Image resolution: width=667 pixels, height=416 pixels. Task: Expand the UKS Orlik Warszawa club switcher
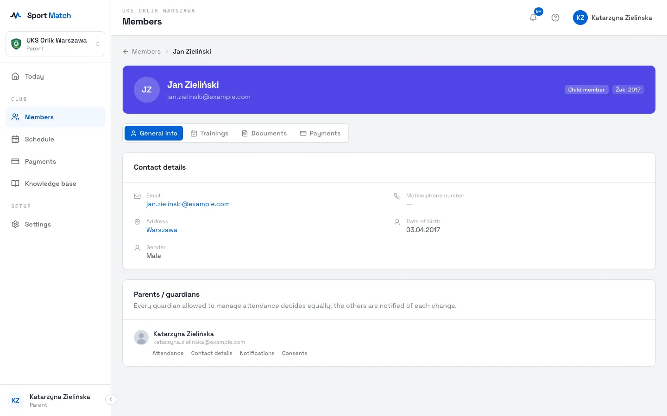click(55, 44)
